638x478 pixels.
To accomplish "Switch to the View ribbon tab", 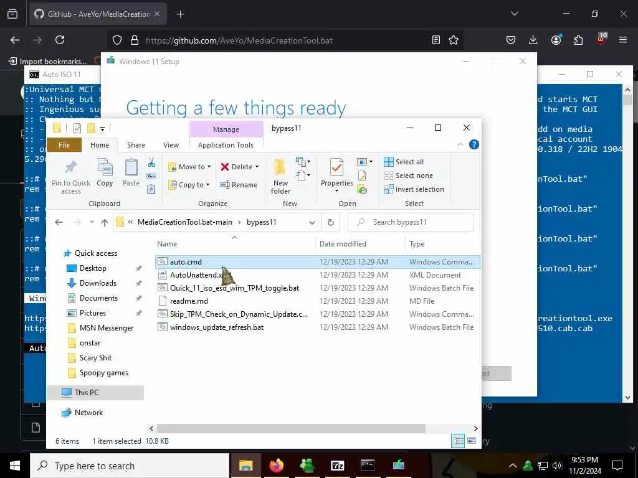I will pos(171,145).
